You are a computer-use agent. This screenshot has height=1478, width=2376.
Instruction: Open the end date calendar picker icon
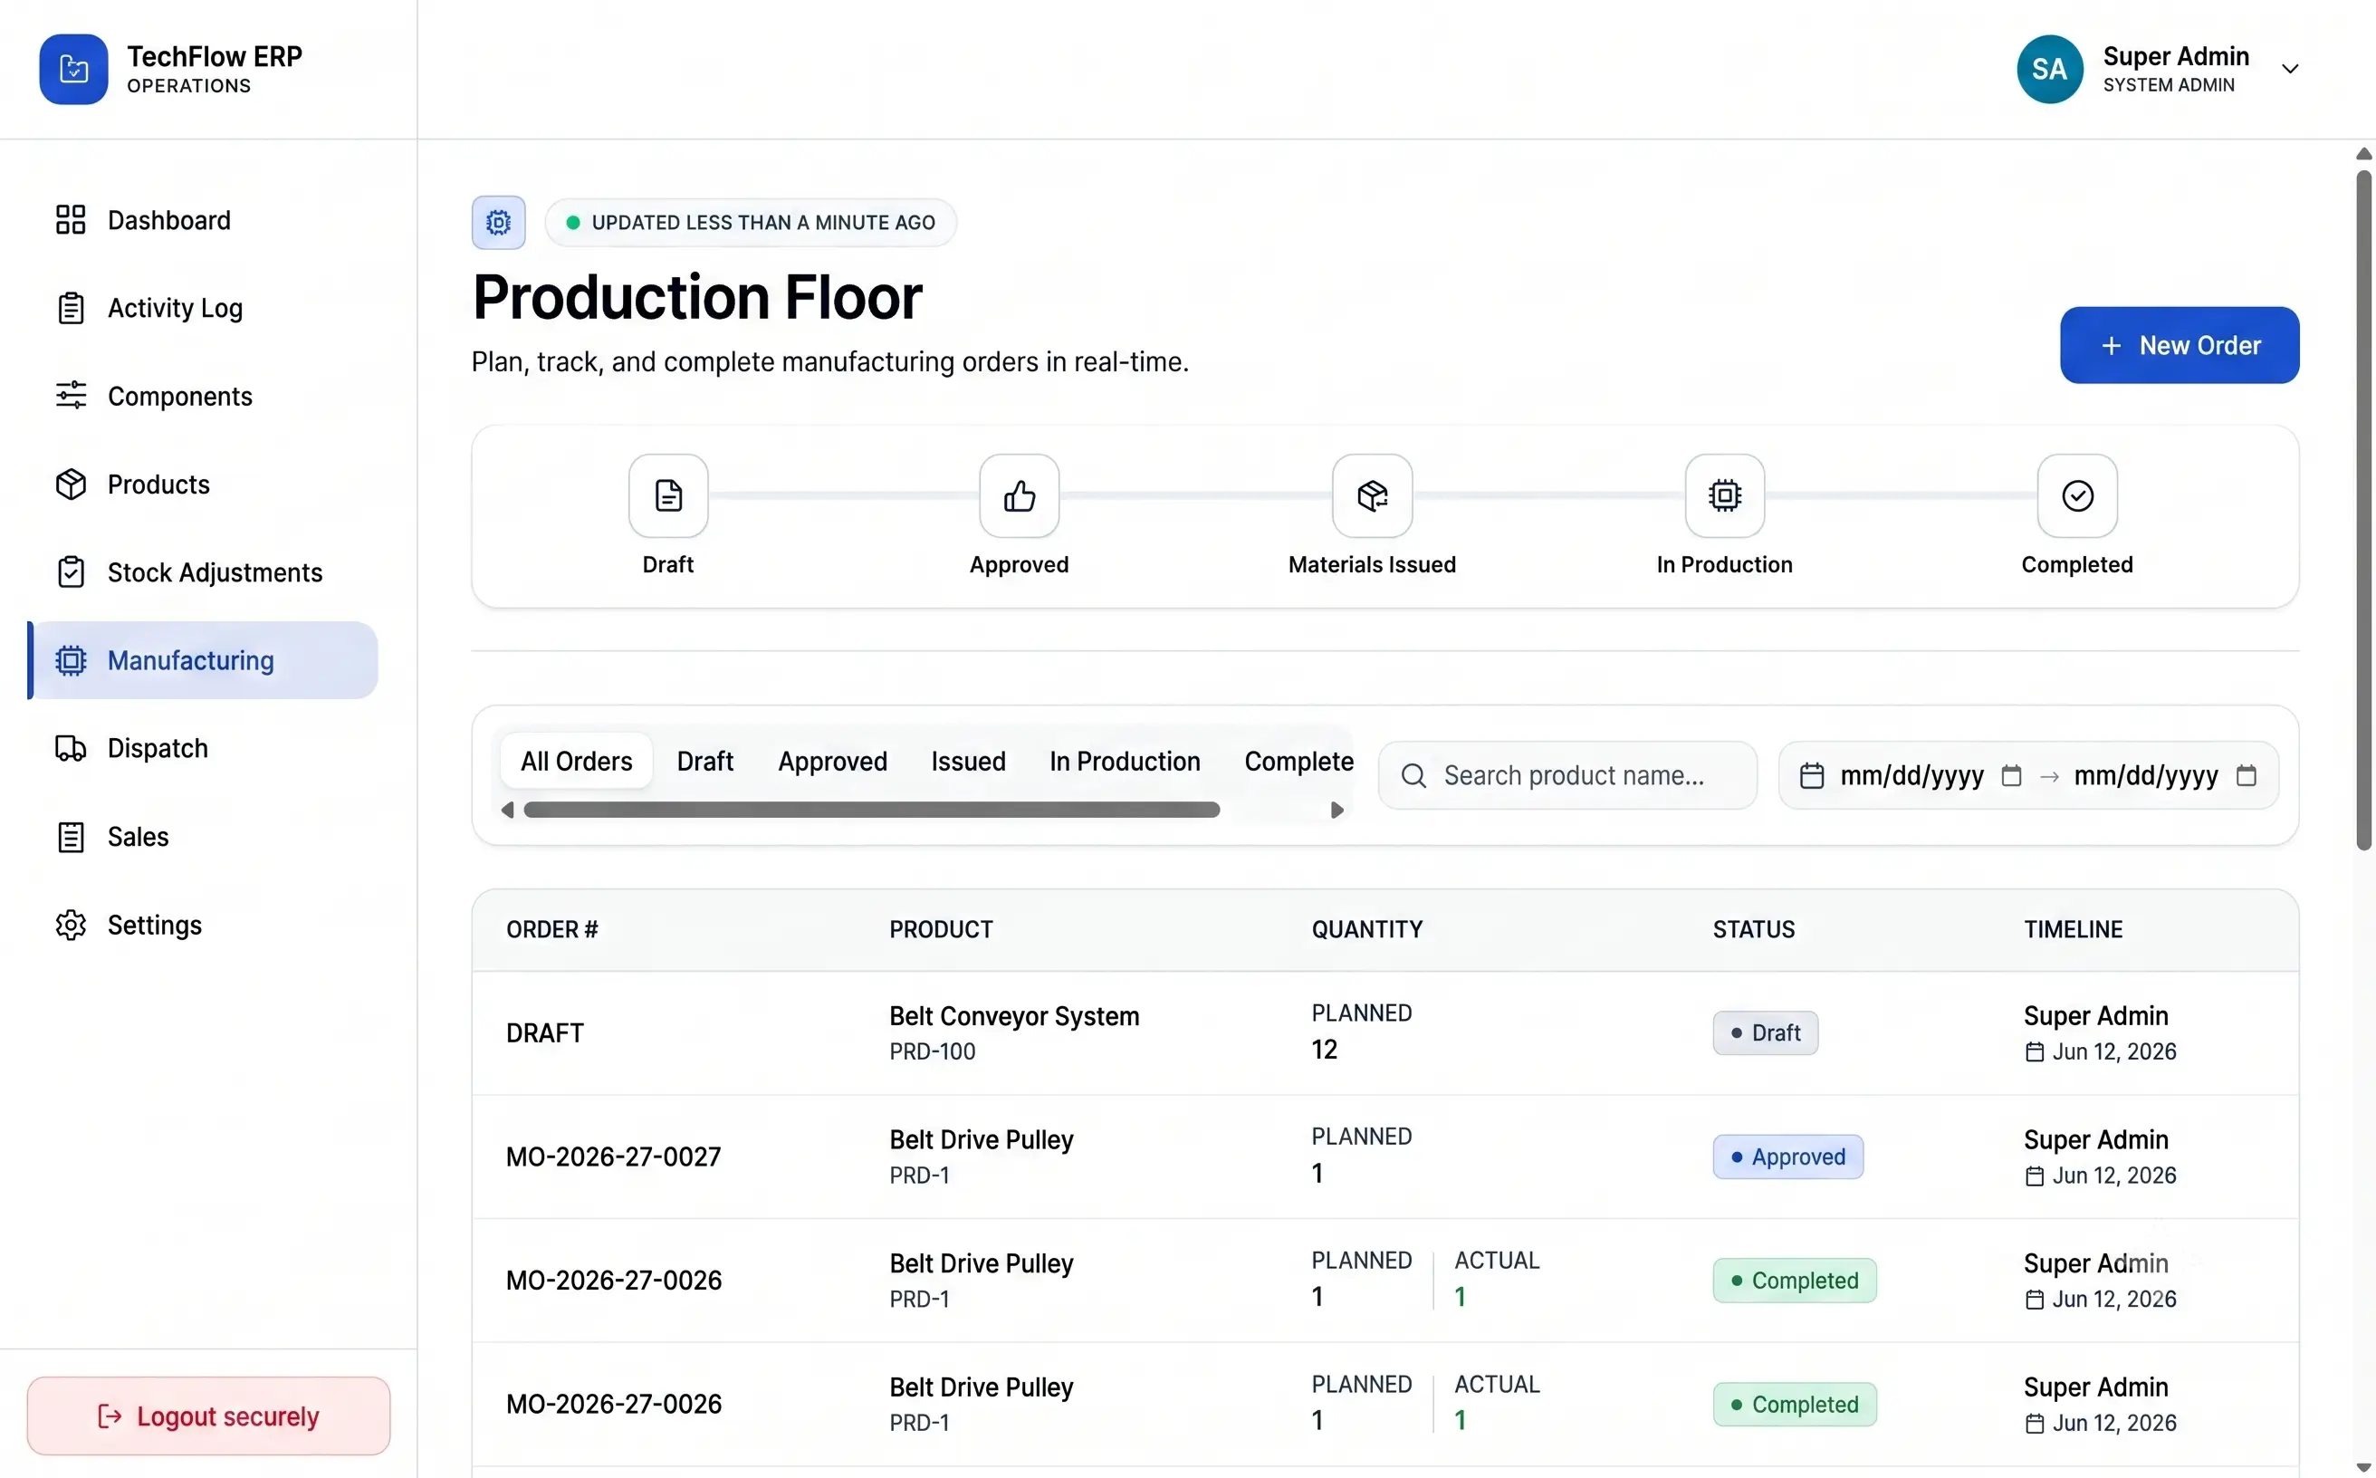click(2247, 776)
